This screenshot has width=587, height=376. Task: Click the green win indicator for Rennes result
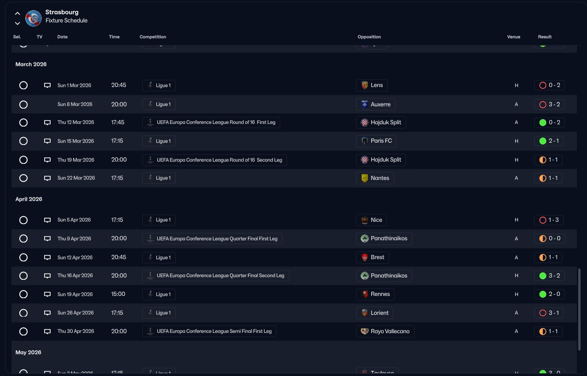[542, 294]
